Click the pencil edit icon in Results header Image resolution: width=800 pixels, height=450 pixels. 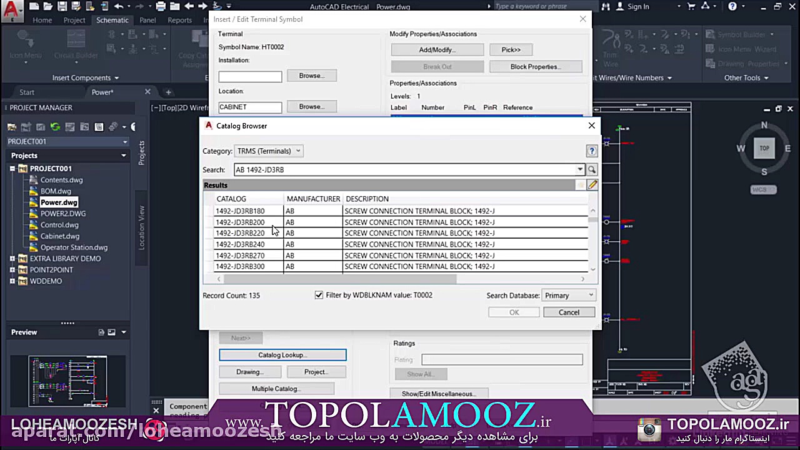pos(592,185)
